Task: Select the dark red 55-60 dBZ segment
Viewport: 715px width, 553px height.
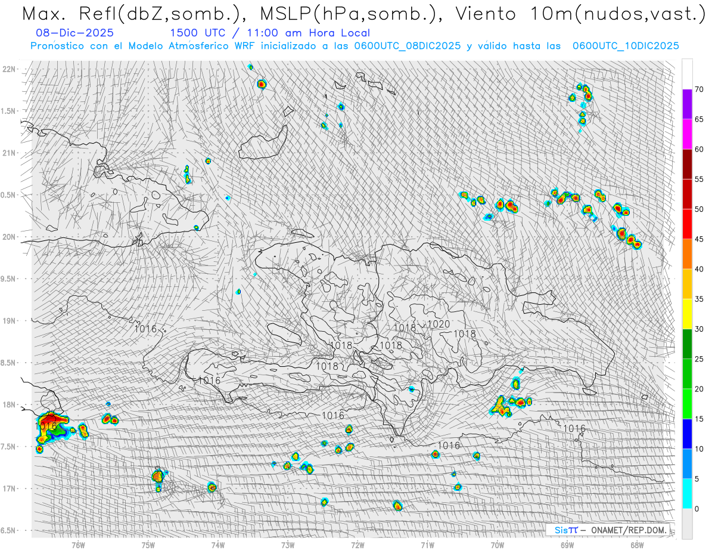Action: pos(687,164)
